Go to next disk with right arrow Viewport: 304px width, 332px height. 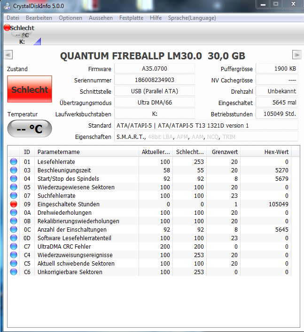[296, 55]
